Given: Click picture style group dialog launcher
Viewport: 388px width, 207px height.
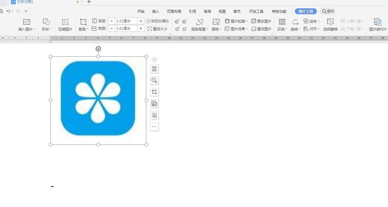Looking at the screenshot, I should 272,34.
